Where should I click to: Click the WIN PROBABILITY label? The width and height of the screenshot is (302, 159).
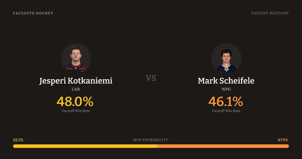(x=150, y=140)
